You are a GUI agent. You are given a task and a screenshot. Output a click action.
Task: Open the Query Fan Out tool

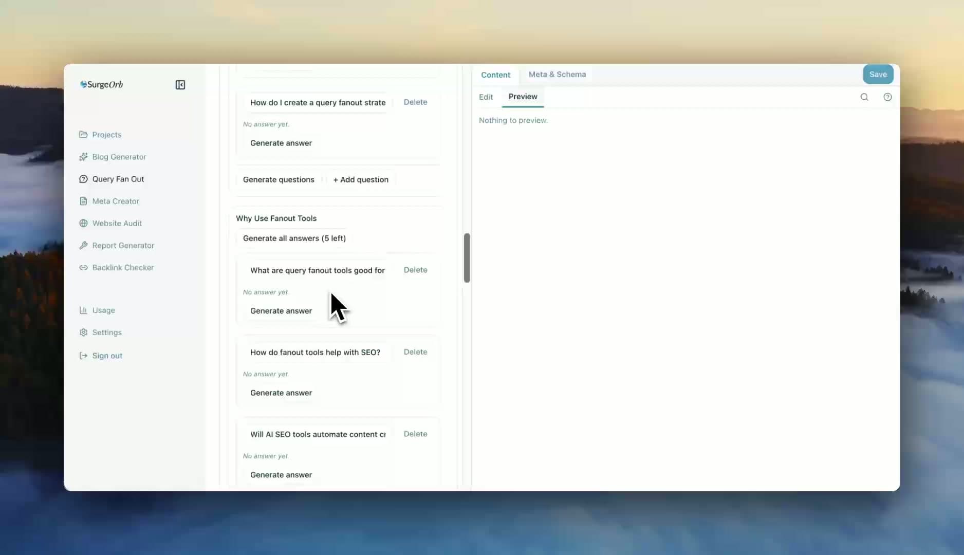click(x=117, y=179)
